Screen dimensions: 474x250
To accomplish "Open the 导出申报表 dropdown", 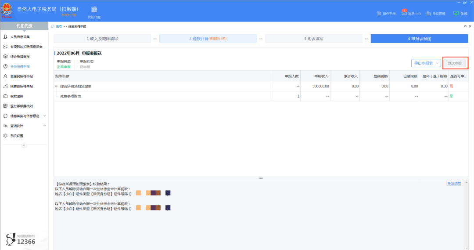I will point(425,63).
